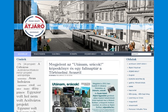
Task: Open the KÉK-újság – KÉK-Sajó blog link
Action: (139, 94)
